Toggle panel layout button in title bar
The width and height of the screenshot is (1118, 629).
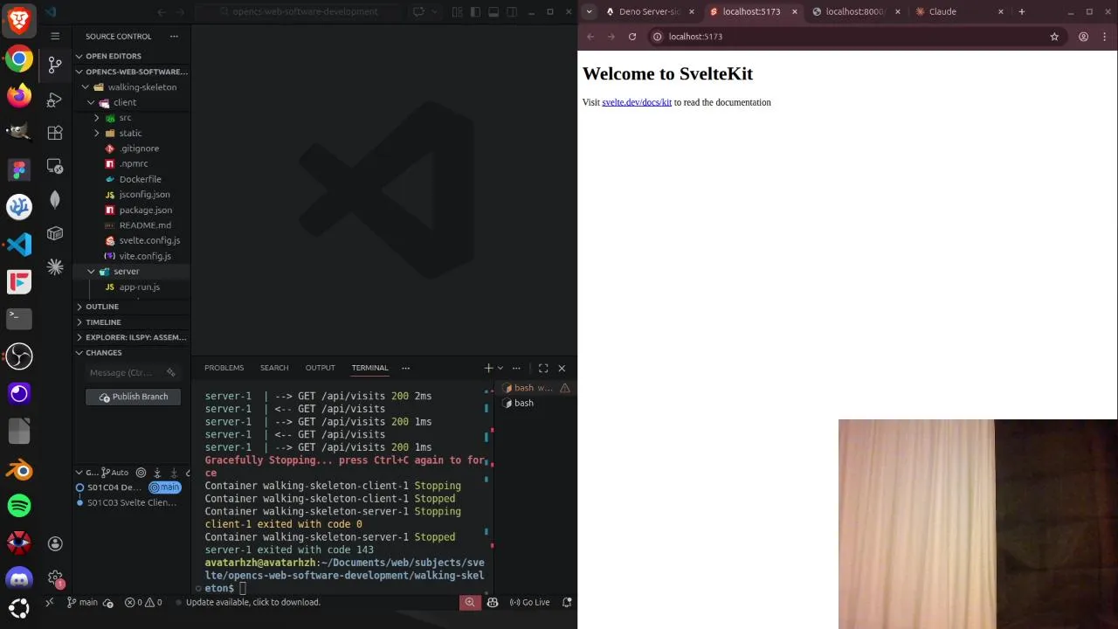click(x=493, y=11)
